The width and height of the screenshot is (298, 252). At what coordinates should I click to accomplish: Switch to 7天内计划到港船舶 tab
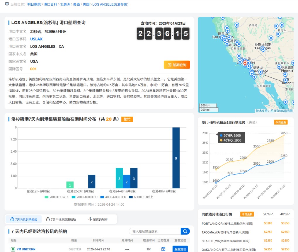60,219
